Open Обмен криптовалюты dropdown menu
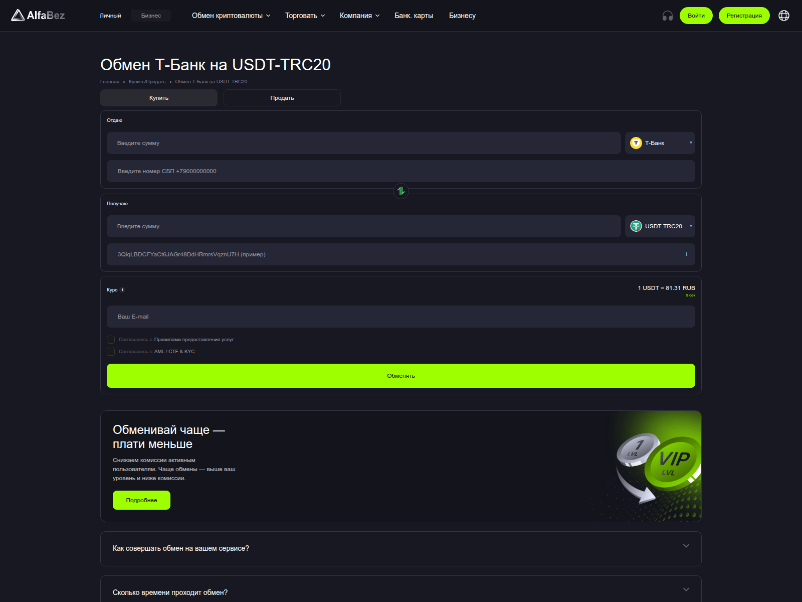 click(231, 16)
